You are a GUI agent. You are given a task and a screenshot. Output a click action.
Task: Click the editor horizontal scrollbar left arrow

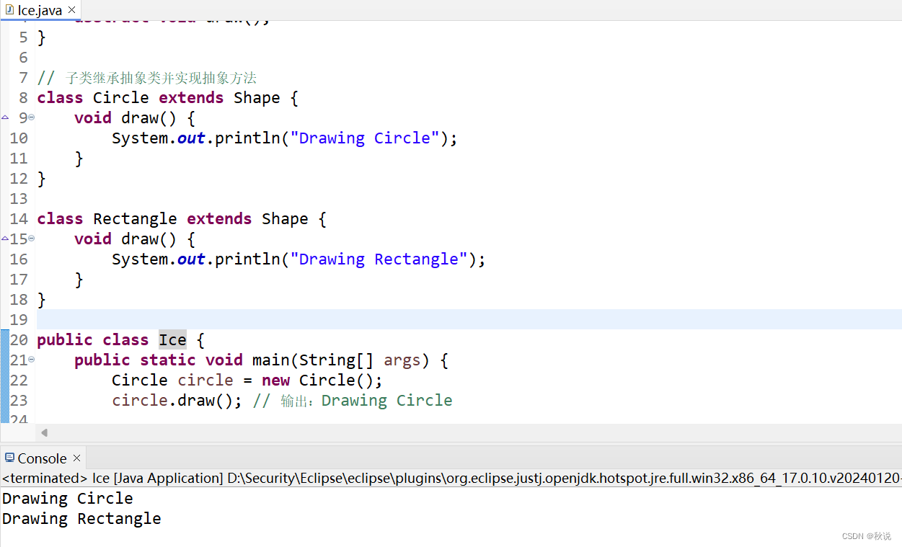pos(45,432)
